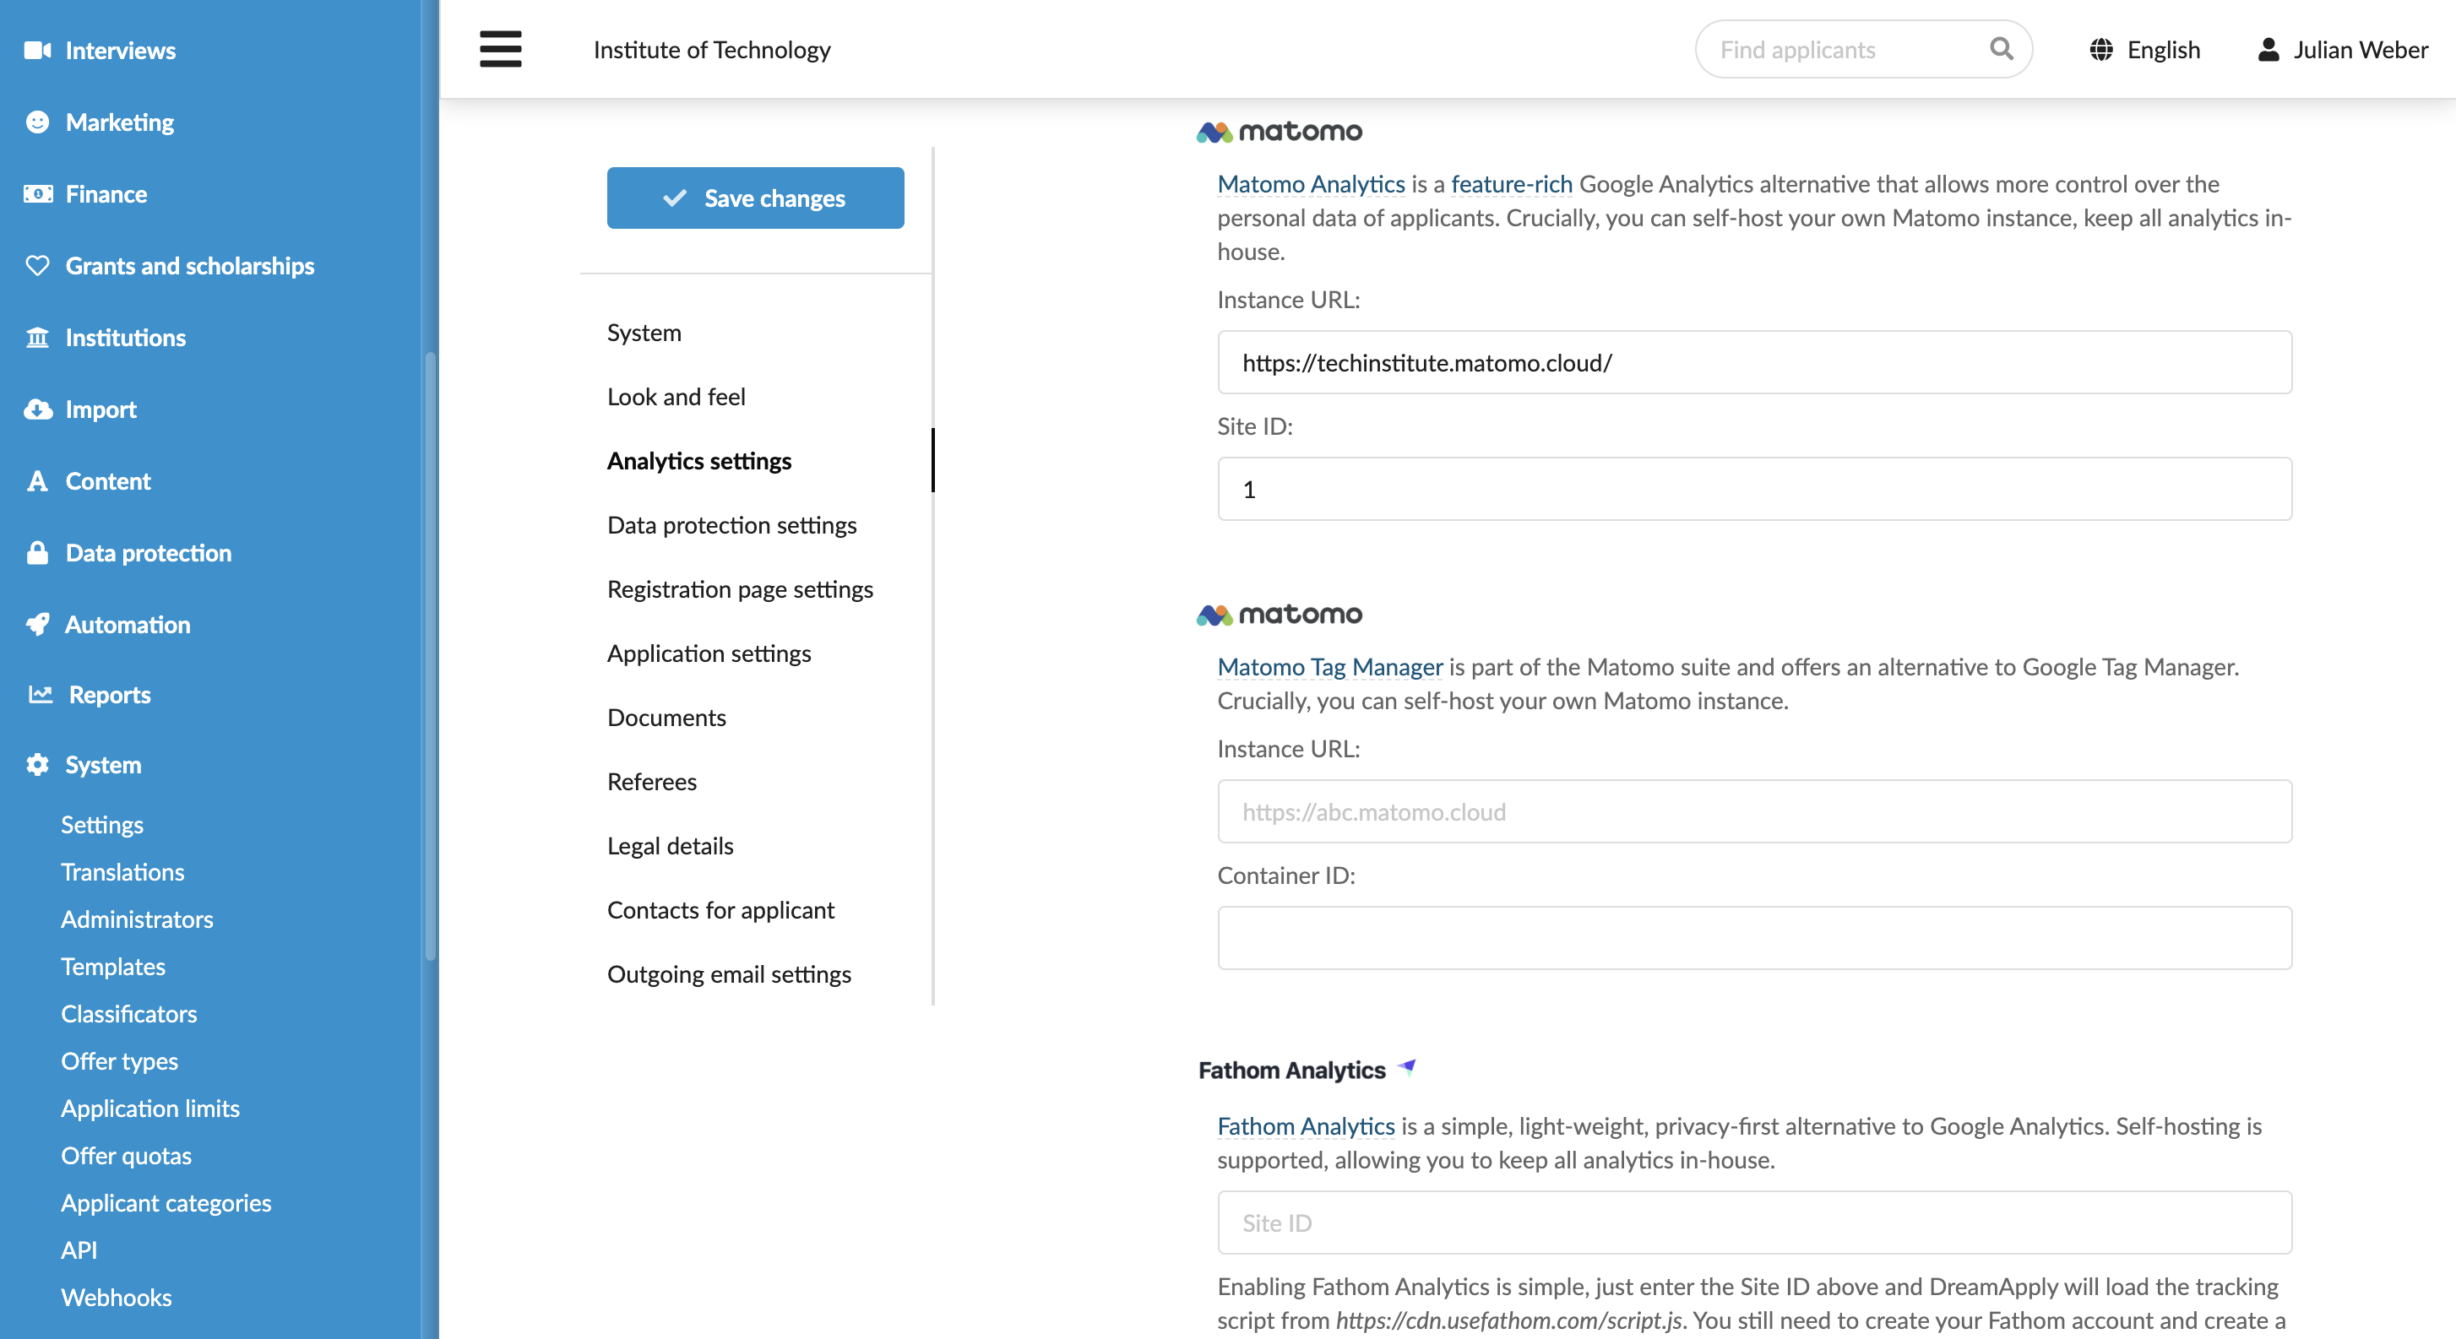Open Registration page settings tab
The image size is (2456, 1339).
pyautogui.click(x=740, y=589)
